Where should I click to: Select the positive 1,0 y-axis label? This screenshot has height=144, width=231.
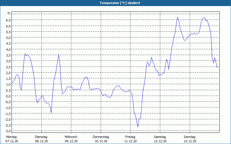coord(8,84)
